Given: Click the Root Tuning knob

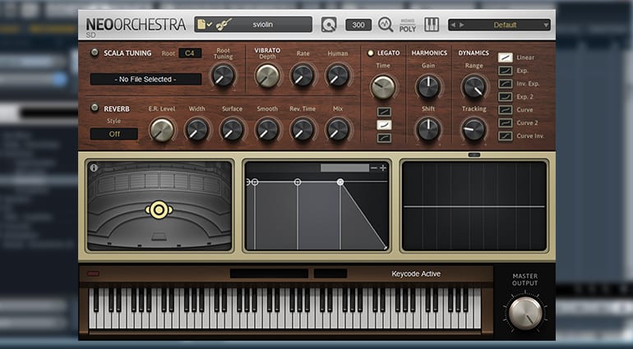Looking at the screenshot, I should point(224,75).
